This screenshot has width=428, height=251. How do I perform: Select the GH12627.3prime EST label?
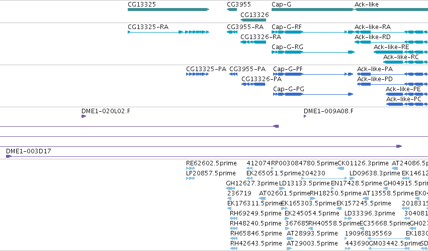point(252,183)
